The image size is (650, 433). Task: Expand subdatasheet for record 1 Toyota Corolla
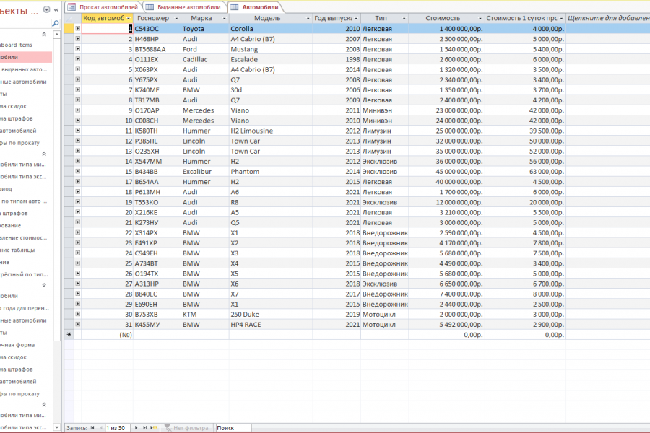click(77, 28)
